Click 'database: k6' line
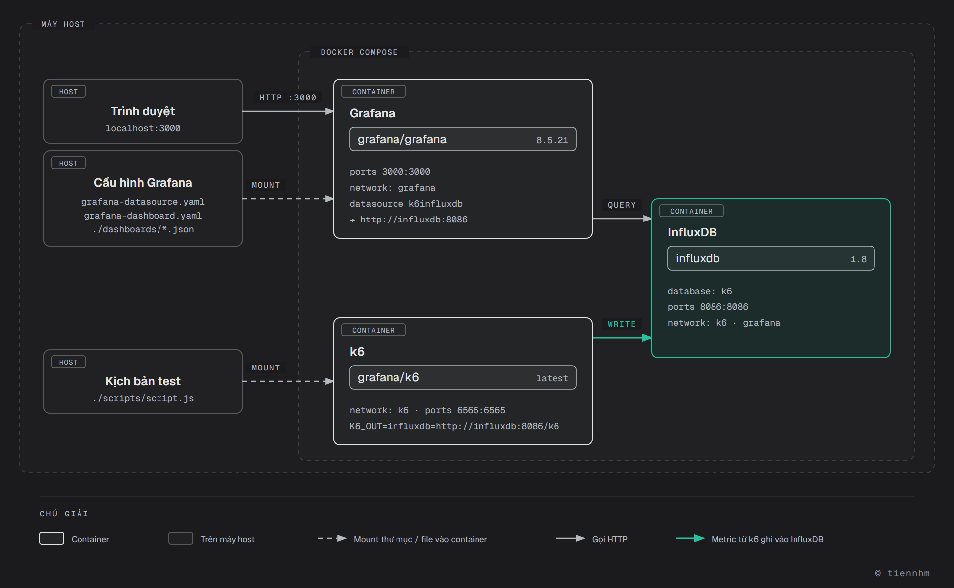Screen dimensions: 954x588 (x=700, y=291)
